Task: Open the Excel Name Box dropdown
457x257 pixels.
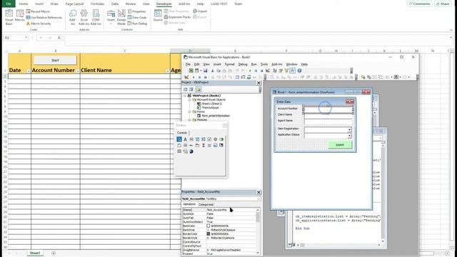Action: pyautogui.click(x=26, y=38)
